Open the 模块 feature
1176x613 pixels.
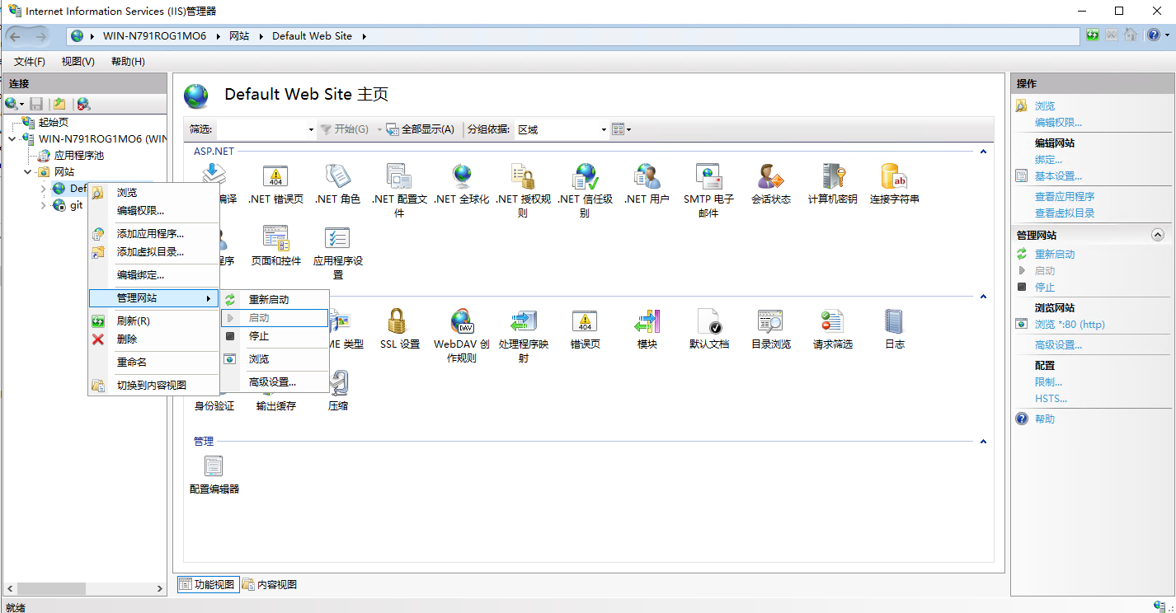[x=647, y=324]
